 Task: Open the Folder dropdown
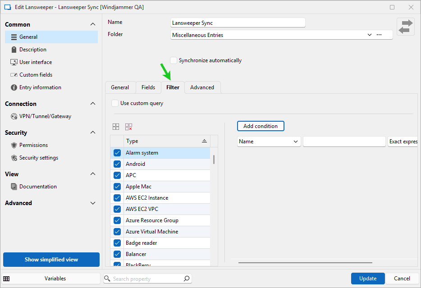click(x=369, y=35)
